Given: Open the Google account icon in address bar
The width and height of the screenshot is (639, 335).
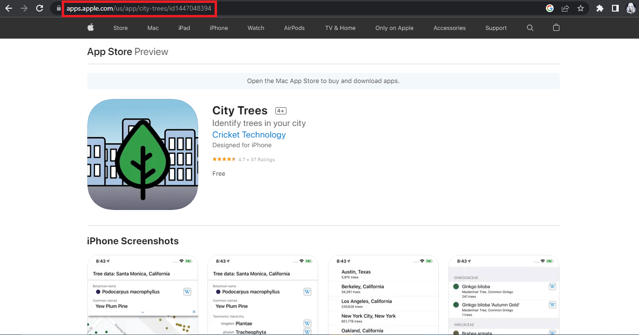Looking at the screenshot, I should point(550,8).
